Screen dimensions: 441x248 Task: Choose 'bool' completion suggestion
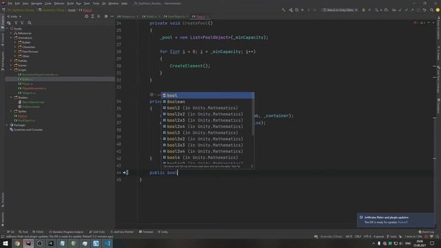coord(207,96)
